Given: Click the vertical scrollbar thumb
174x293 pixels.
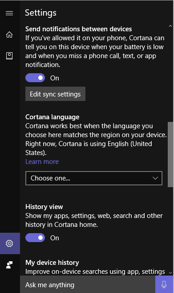Looking at the screenshot, I should 170,155.
